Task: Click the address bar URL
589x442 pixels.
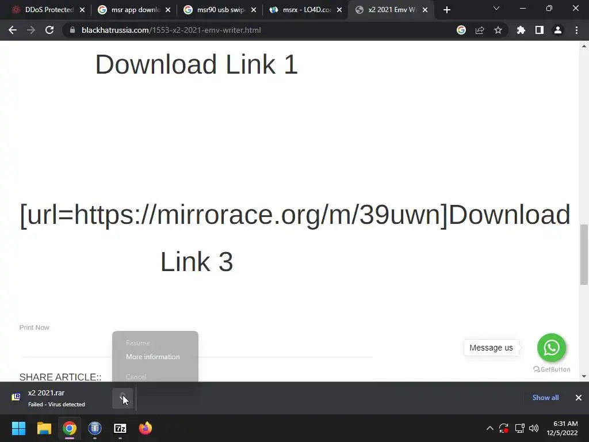Action: (x=171, y=30)
